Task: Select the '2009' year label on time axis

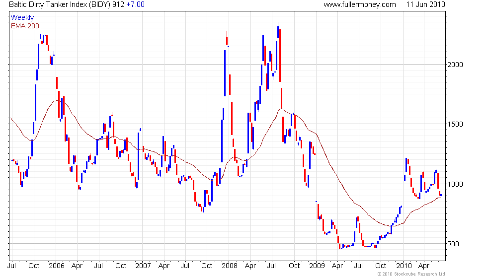Action: [x=317, y=266]
